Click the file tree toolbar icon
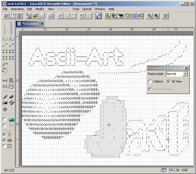196x174 pixels. tap(29, 16)
